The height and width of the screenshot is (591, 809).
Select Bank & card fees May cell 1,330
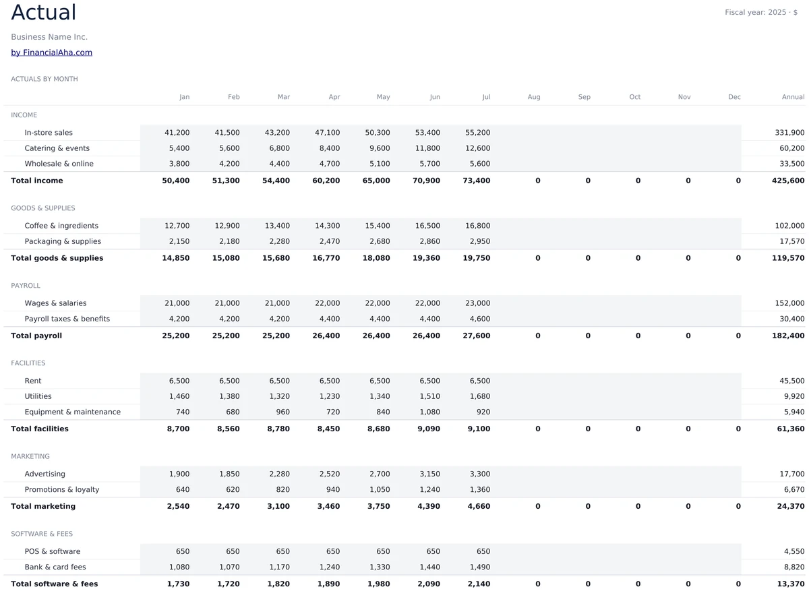tap(366, 567)
